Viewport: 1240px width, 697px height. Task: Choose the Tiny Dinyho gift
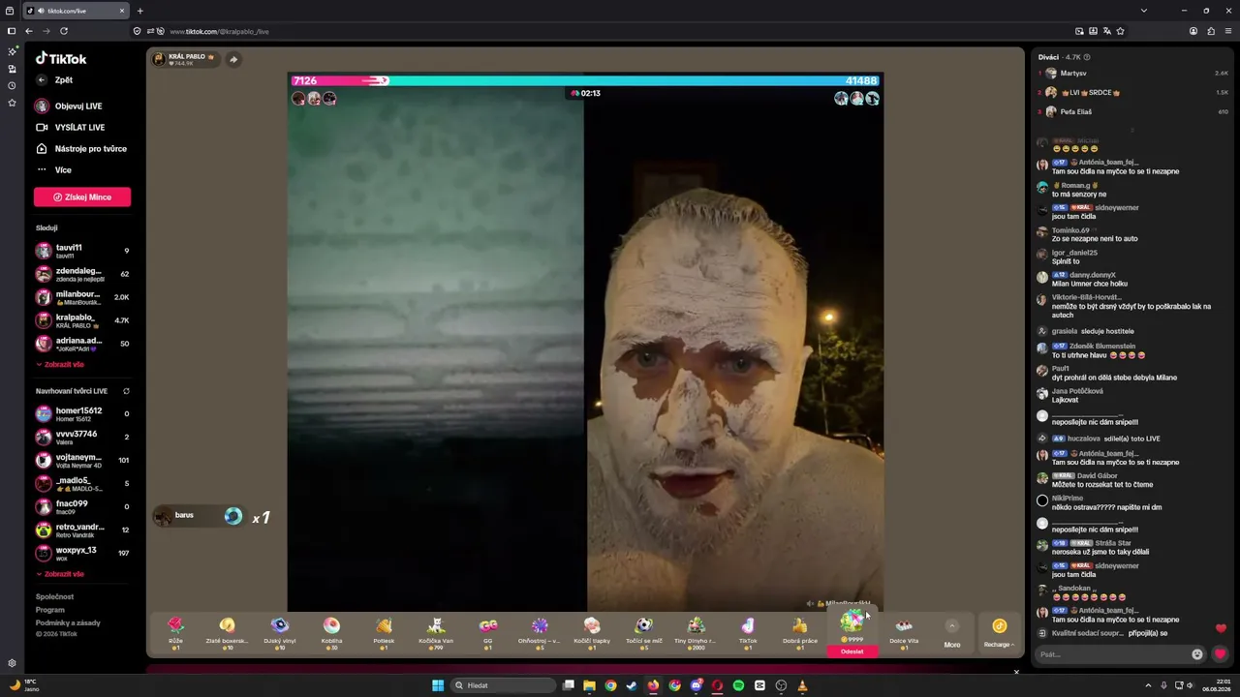coord(697,631)
